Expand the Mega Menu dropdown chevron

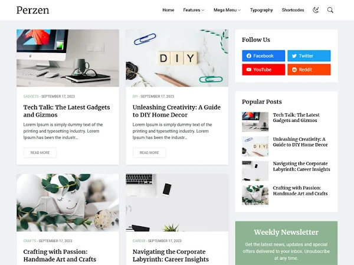240,10
